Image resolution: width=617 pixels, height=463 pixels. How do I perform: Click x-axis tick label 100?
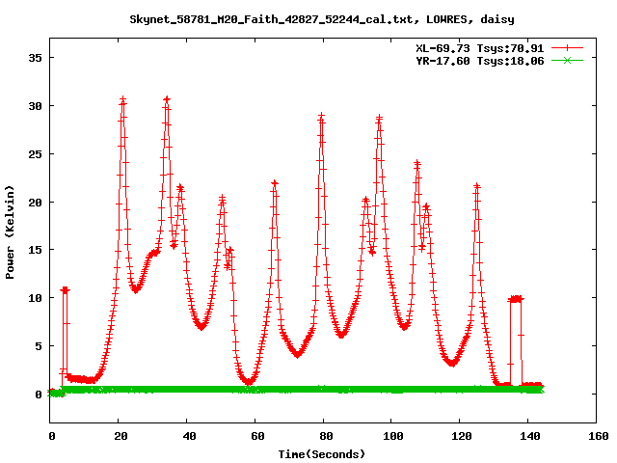coord(393,436)
